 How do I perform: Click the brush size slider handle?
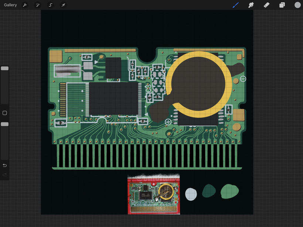click(5, 68)
